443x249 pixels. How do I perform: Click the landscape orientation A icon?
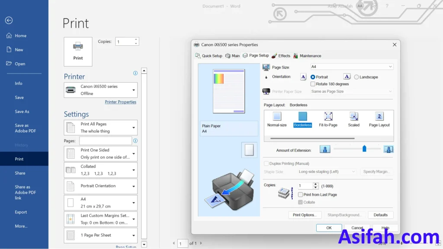(347, 77)
